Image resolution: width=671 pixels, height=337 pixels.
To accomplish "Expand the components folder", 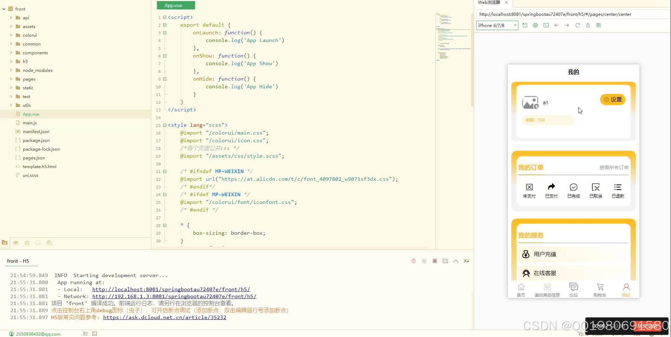I will 11,53.
